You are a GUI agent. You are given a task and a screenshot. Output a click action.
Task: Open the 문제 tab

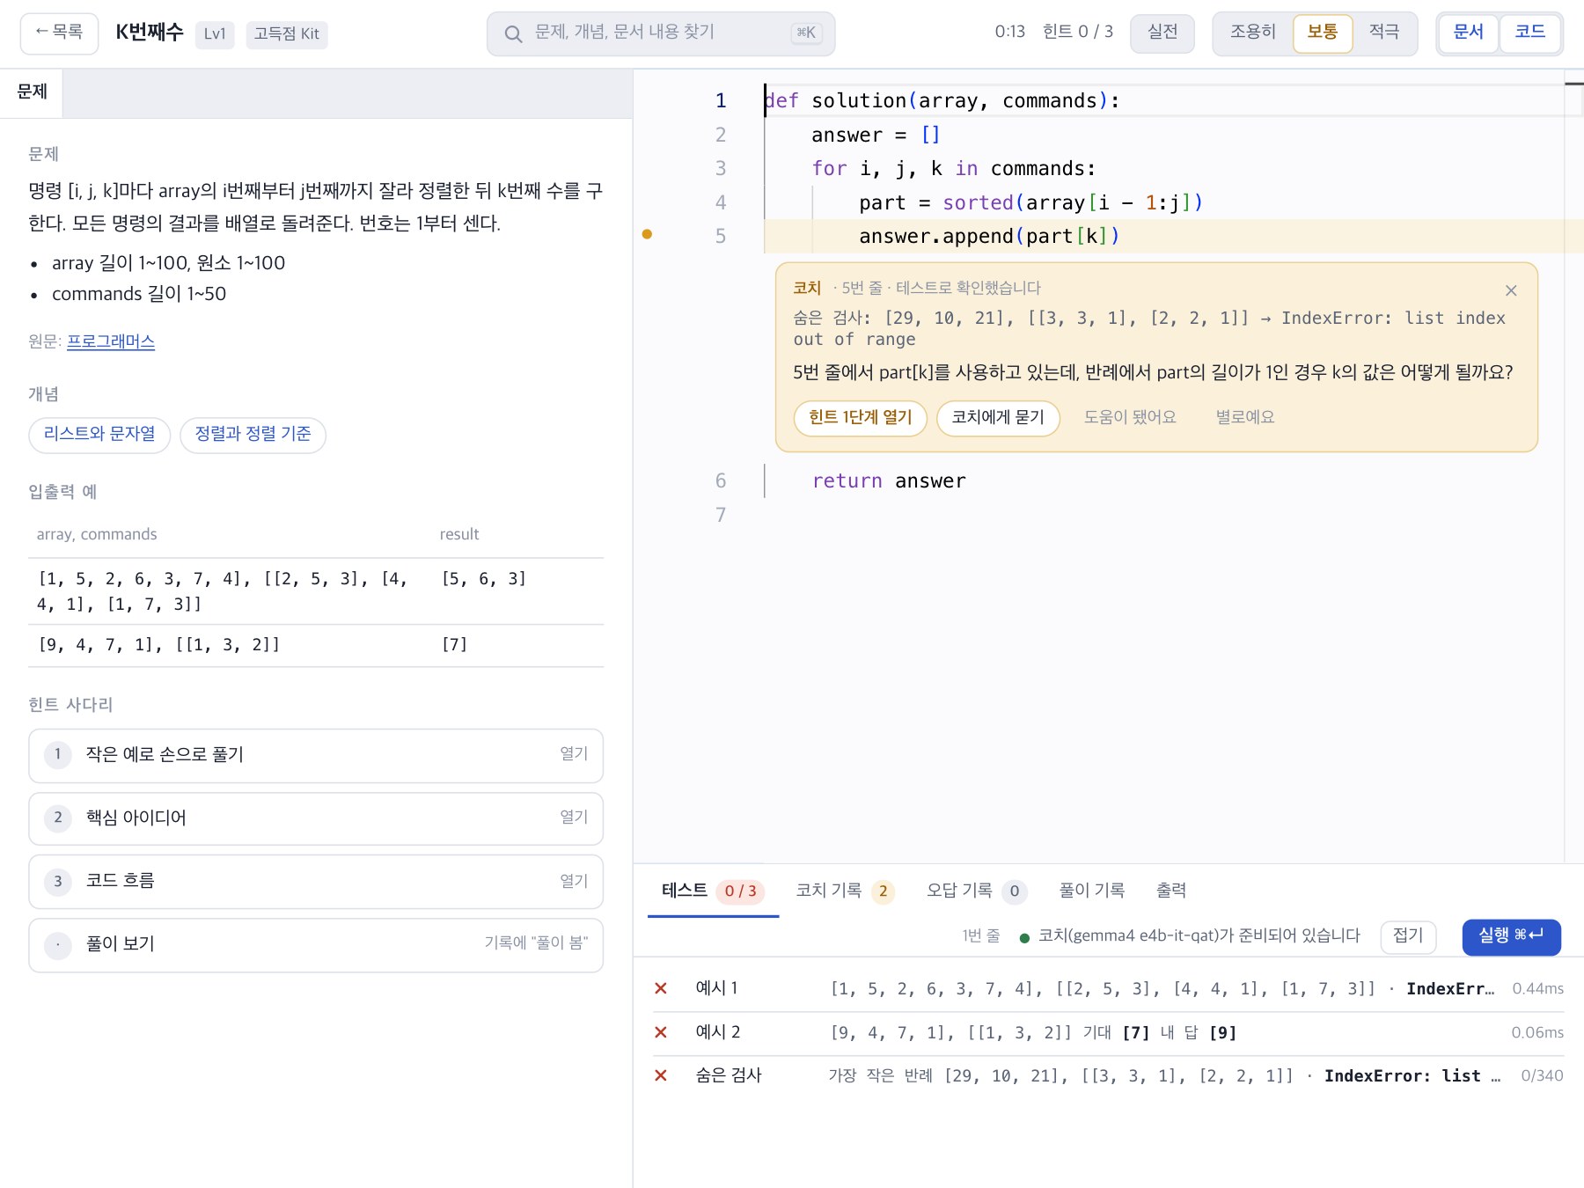click(x=32, y=92)
